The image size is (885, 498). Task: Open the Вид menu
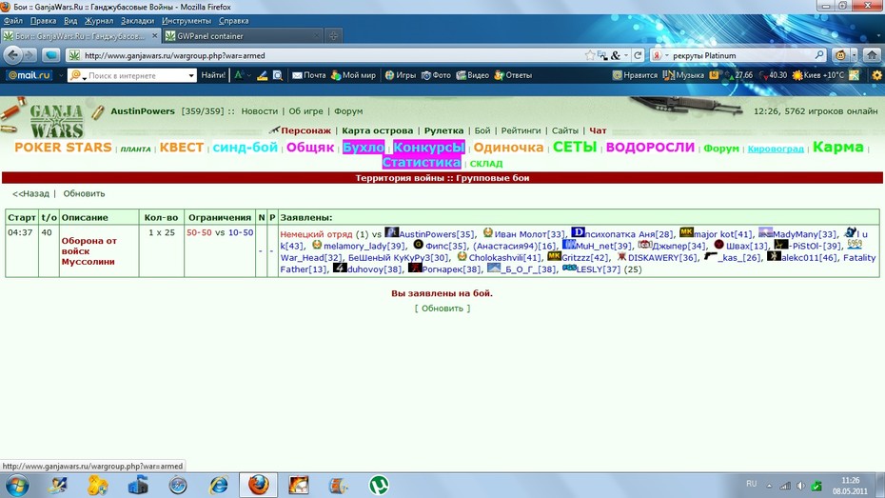pyautogui.click(x=70, y=21)
